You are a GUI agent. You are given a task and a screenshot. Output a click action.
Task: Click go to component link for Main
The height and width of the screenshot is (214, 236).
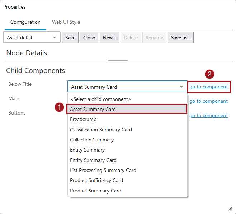click(208, 101)
